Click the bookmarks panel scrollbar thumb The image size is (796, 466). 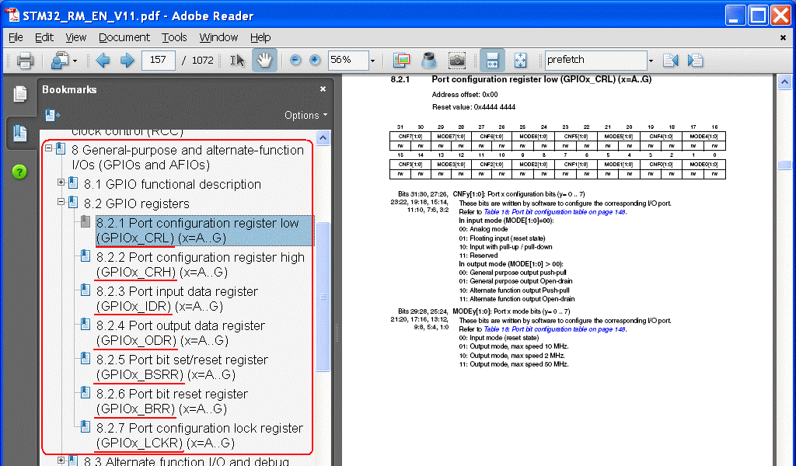[x=323, y=297]
